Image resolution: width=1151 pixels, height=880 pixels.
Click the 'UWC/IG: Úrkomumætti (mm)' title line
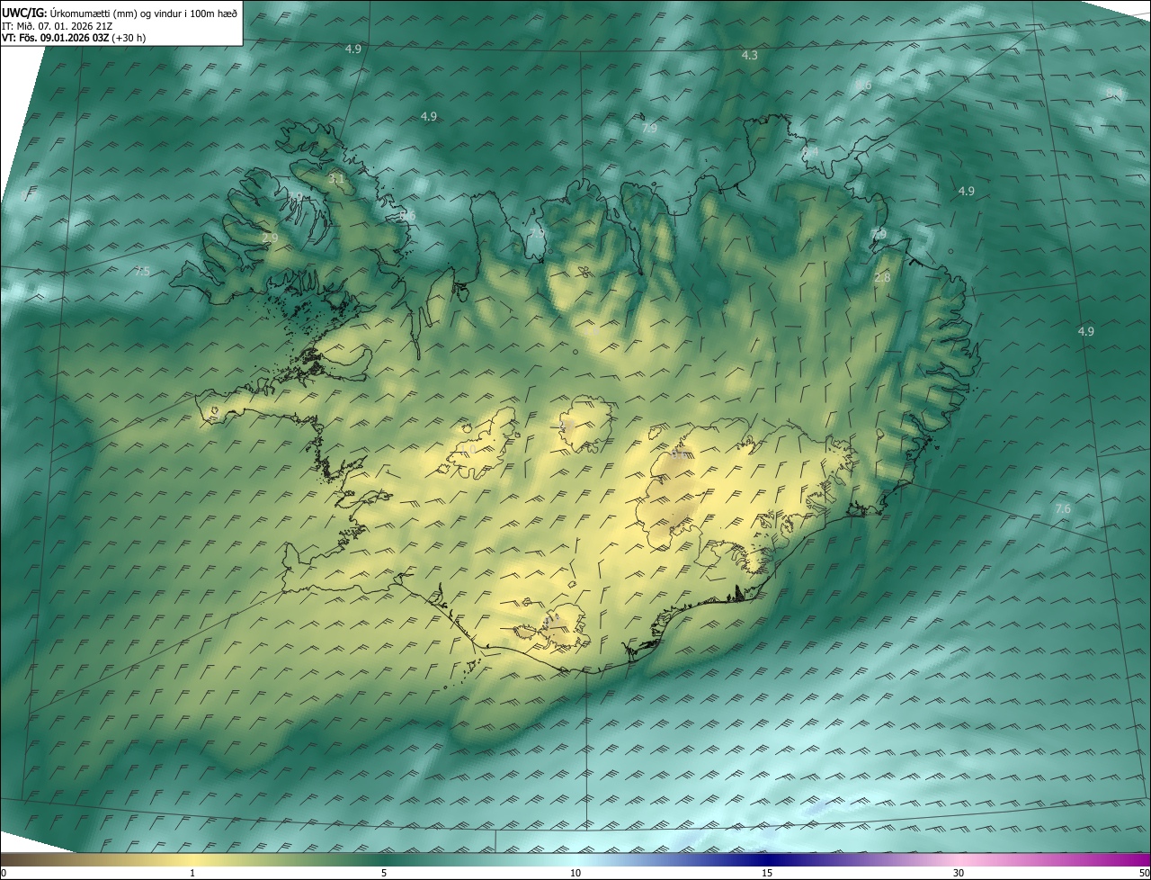[x=120, y=13]
